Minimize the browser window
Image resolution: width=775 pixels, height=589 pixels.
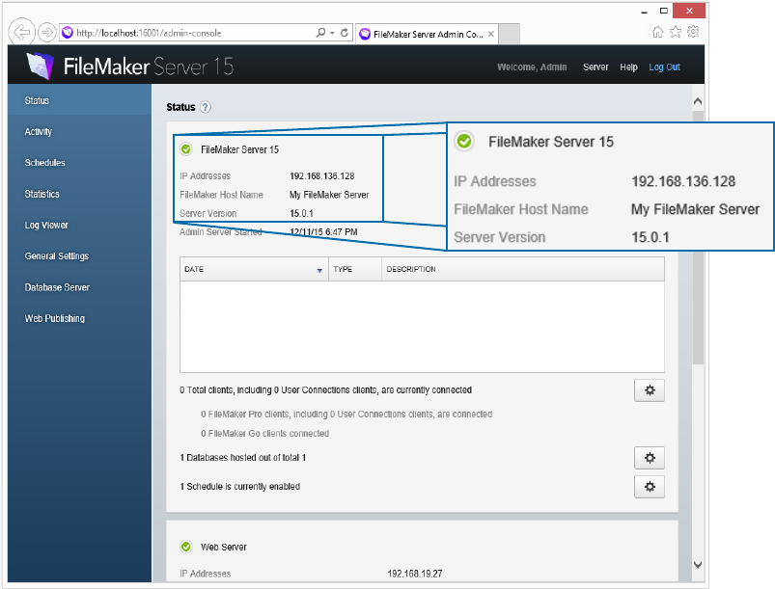(644, 12)
